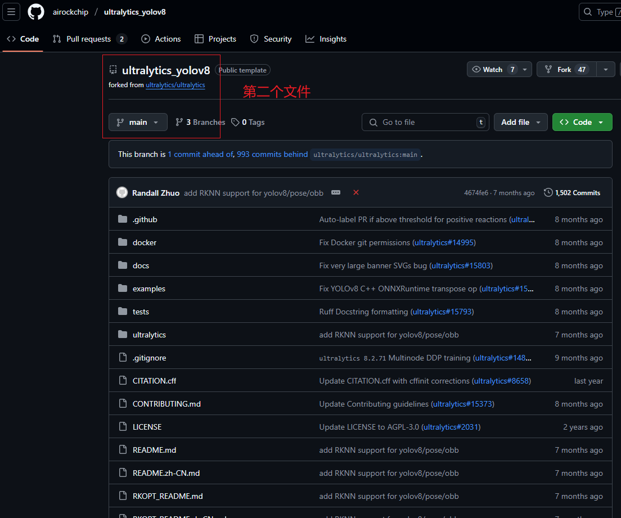621x518 pixels.
Task: Open the ultralytics#15373 pull request link
Action: click(x=462, y=404)
